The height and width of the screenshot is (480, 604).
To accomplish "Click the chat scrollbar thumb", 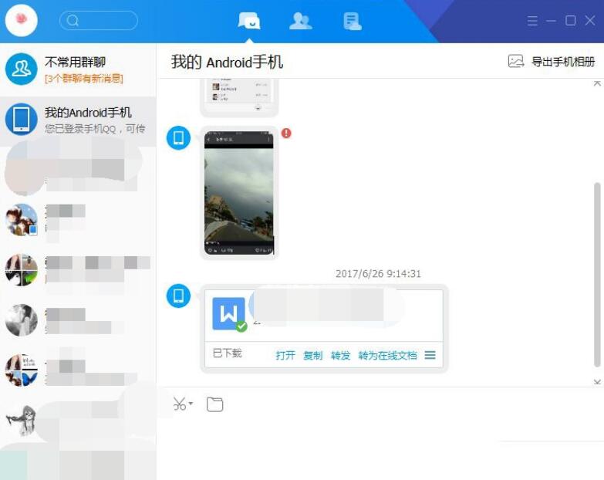I will (597, 275).
